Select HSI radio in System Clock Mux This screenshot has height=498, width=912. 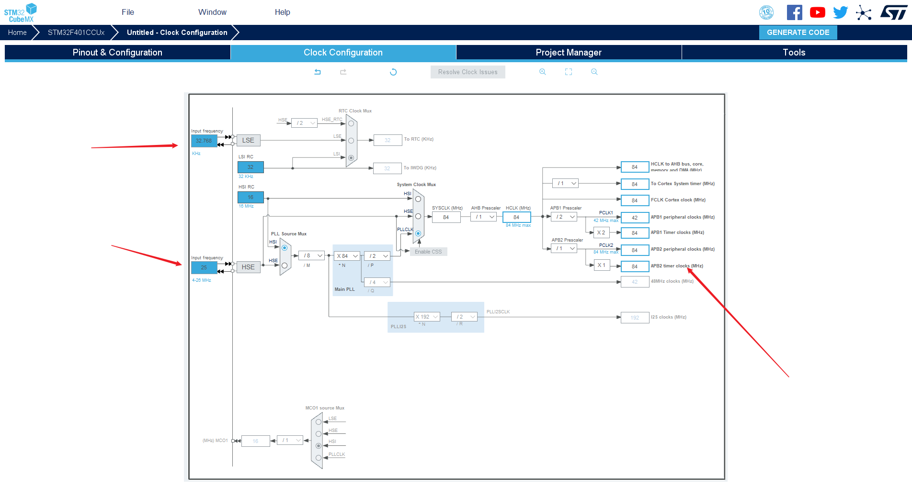(x=418, y=199)
